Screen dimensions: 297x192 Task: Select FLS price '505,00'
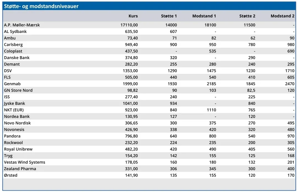click(131, 77)
